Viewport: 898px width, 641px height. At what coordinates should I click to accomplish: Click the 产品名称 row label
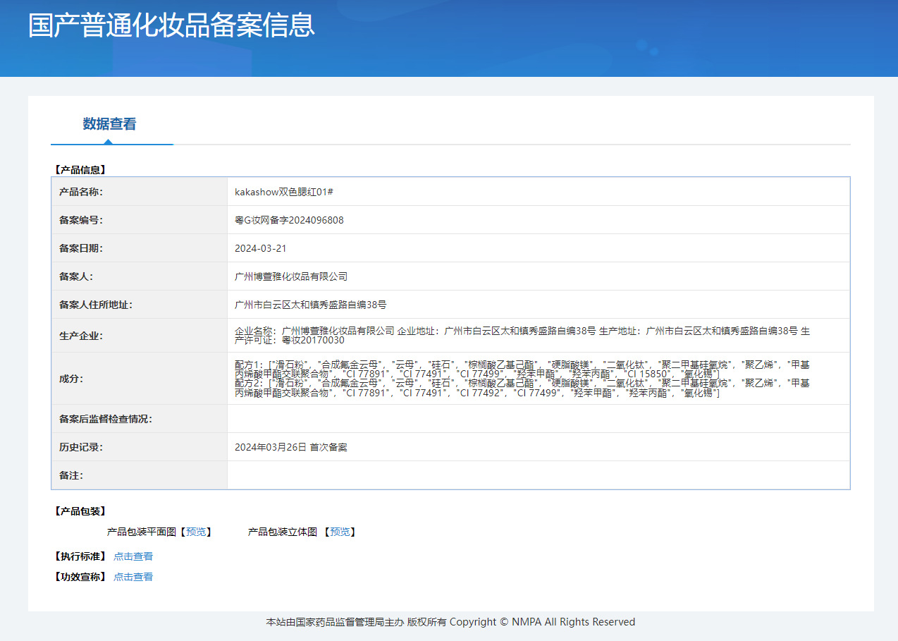click(x=80, y=192)
